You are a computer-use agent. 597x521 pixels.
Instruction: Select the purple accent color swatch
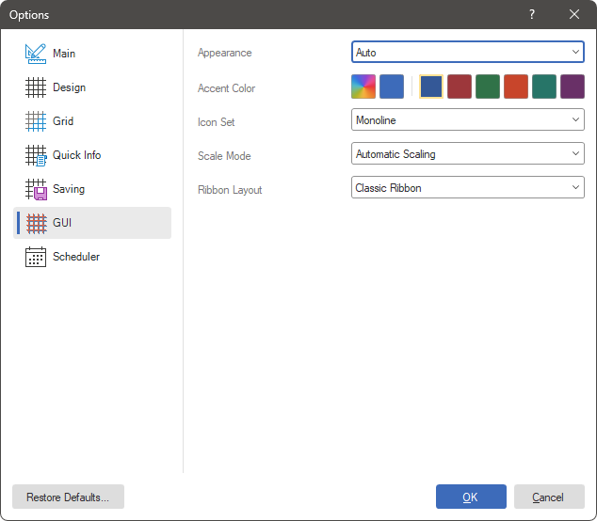(573, 87)
